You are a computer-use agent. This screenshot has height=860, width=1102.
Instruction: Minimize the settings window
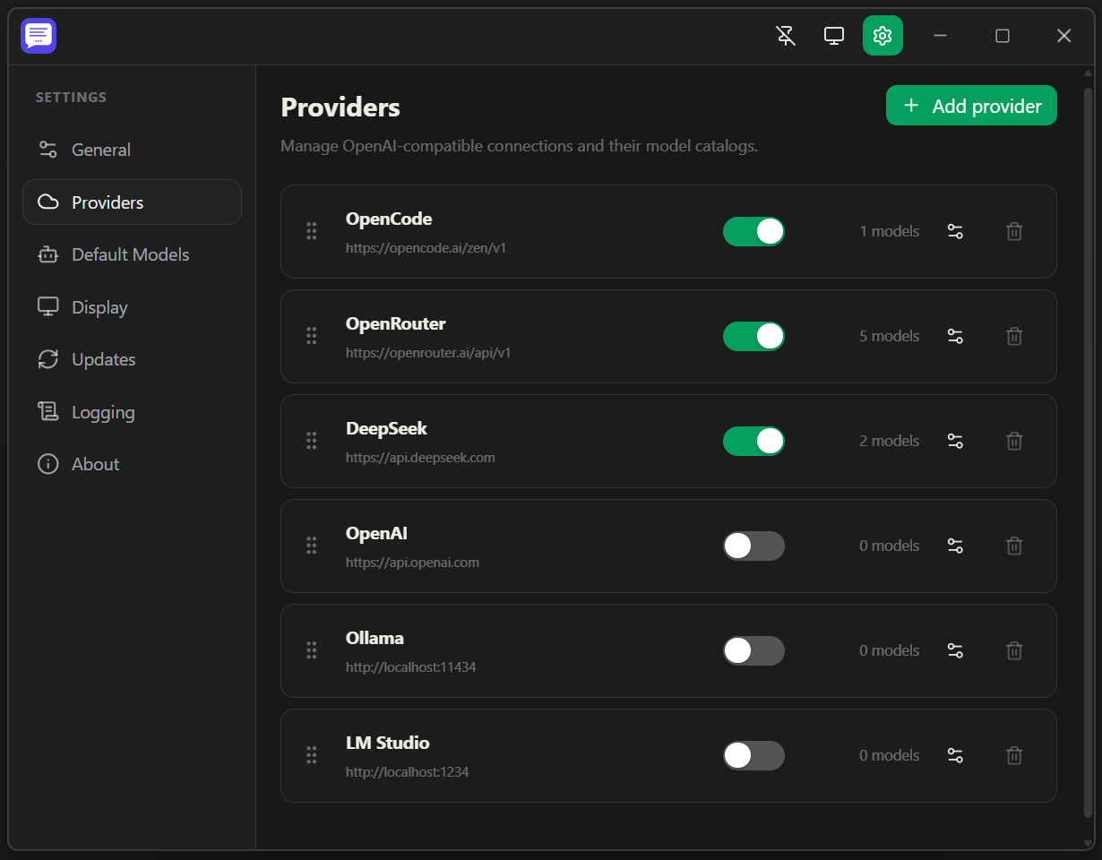(940, 36)
